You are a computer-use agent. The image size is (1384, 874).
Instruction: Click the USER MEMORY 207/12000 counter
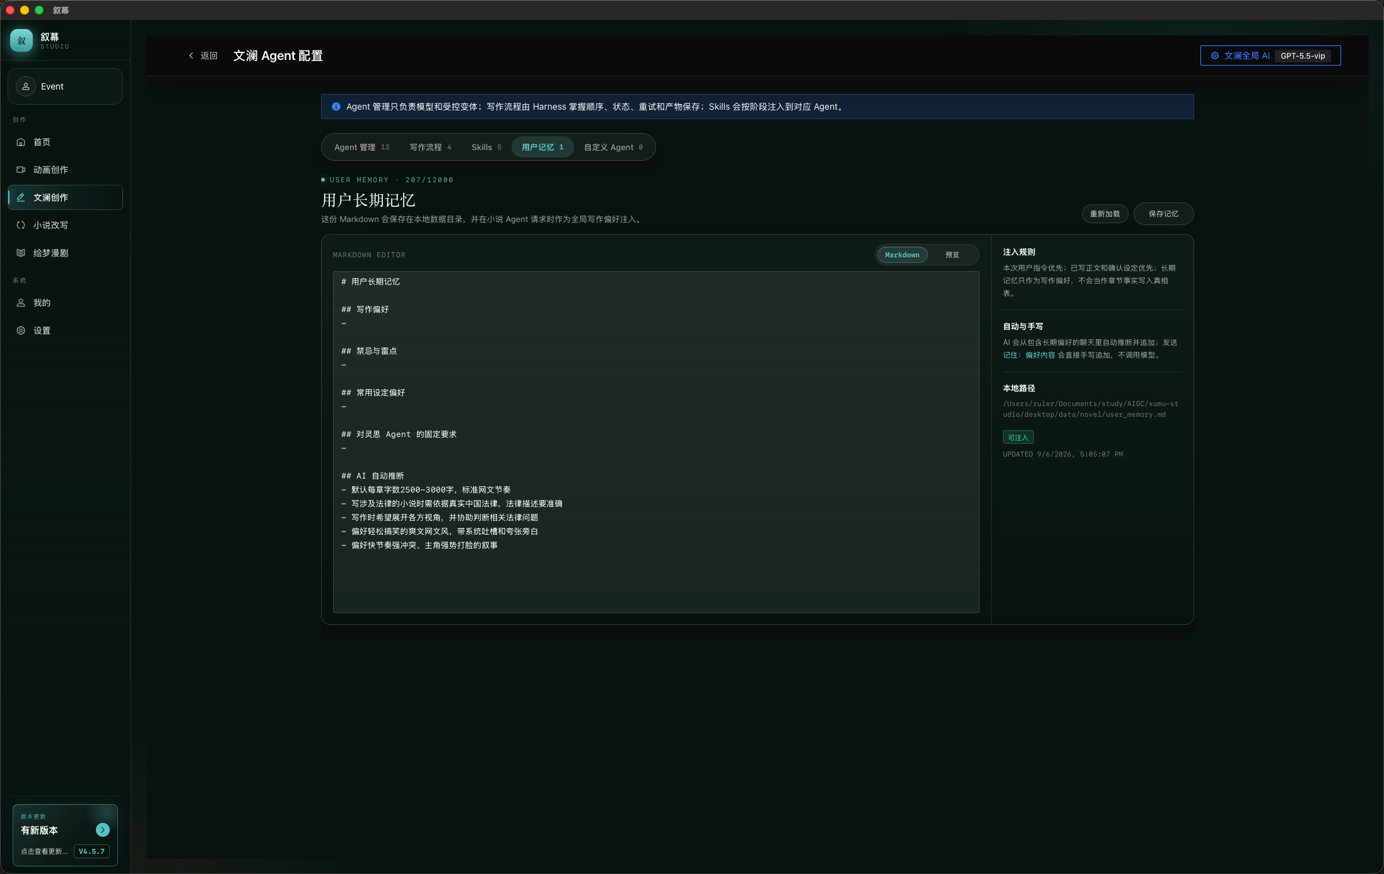391,180
